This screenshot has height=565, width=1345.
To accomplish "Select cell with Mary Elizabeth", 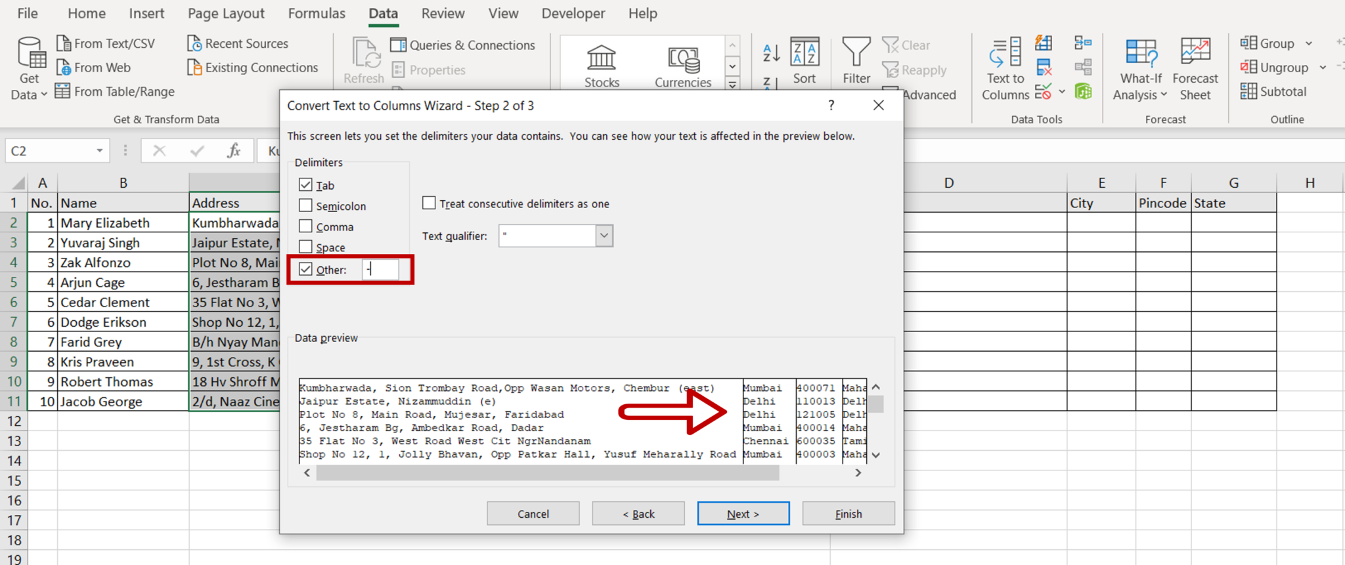I will (123, 222).
